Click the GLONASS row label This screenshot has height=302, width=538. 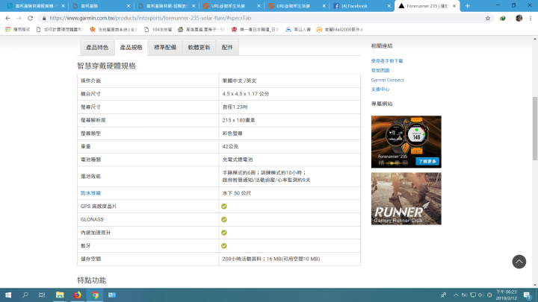pos(92,219)
